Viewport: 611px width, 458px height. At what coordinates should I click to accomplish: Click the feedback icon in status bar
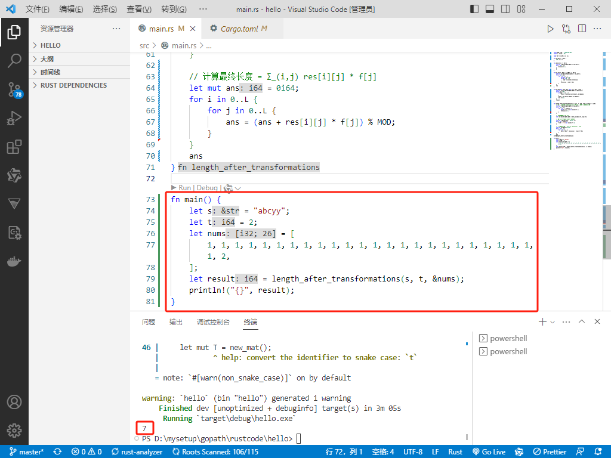[580, 452]
